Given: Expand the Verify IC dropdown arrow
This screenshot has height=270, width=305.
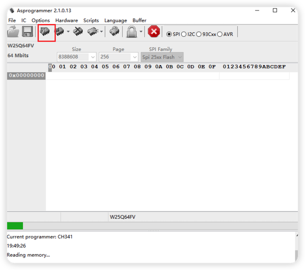Looking at the screenshot, I should click(x=102, y=31).
